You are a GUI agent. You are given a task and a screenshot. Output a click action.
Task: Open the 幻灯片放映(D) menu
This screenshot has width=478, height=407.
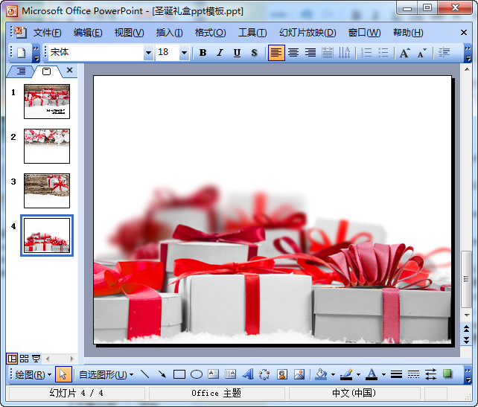pos(307,32)
